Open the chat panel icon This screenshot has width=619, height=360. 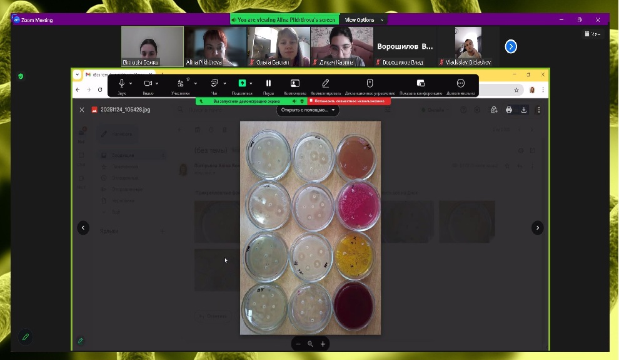click(x=214, y=83)
